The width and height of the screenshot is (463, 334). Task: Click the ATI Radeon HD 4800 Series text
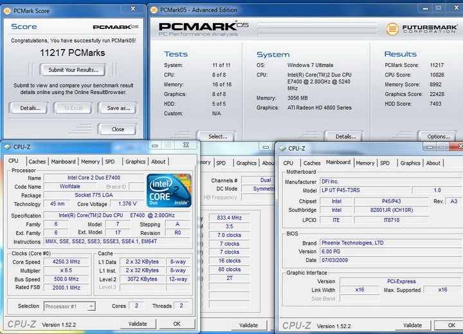(x=319, y=107)
